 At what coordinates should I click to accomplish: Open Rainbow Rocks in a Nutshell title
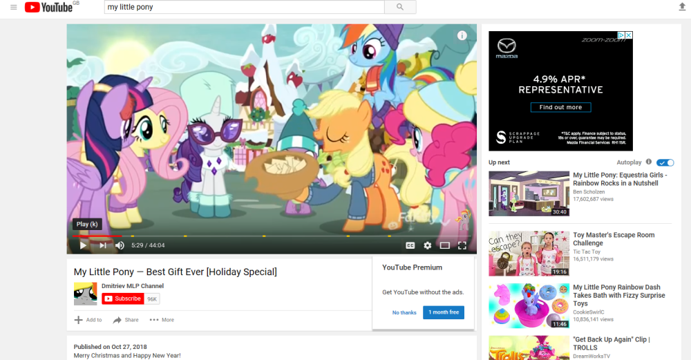click(x=620, y=179)
